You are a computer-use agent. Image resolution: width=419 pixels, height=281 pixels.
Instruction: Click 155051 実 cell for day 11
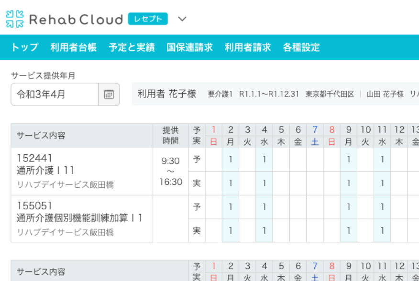pyautogui.click(x=382, y=230)
